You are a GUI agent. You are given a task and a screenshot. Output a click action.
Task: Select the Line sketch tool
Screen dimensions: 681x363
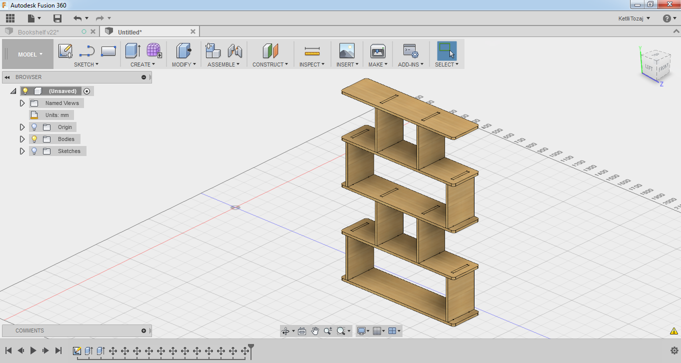tap(87, 50)
